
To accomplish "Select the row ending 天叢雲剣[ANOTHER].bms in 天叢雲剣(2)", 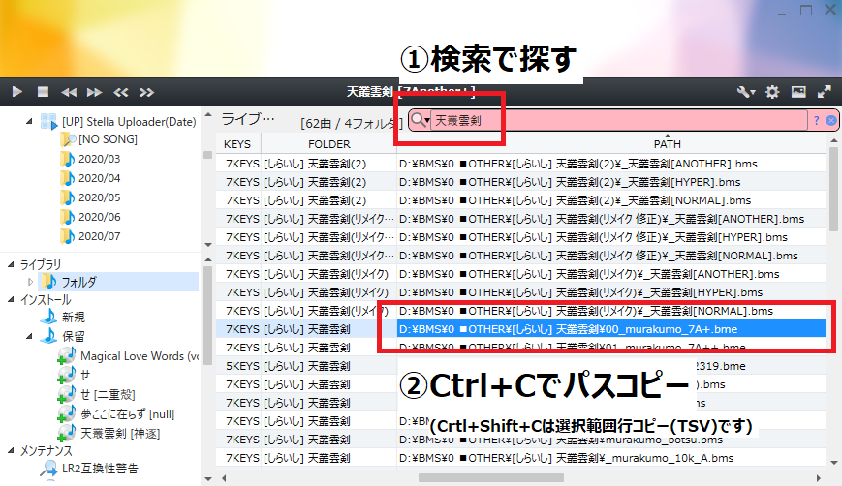I will pos(521,164).
